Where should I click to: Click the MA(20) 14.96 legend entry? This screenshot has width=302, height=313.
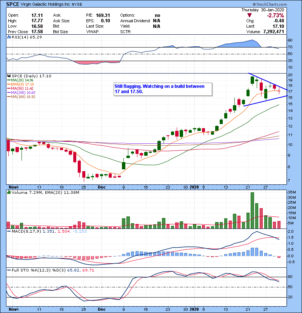20,80
